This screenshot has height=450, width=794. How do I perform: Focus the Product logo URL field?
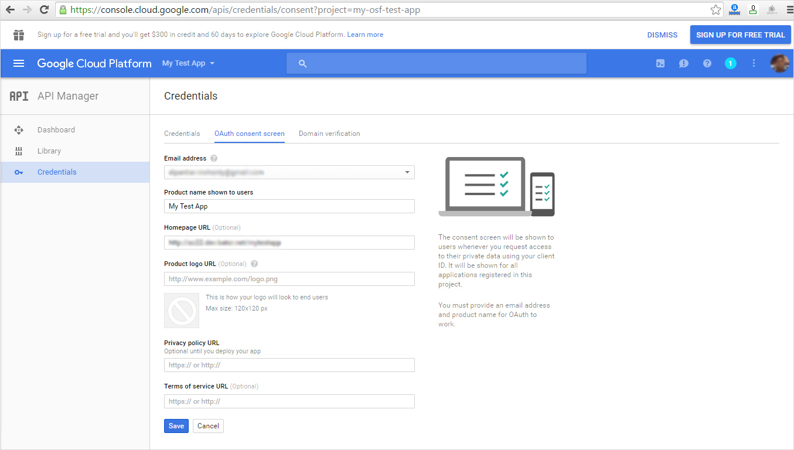[289, 279]
